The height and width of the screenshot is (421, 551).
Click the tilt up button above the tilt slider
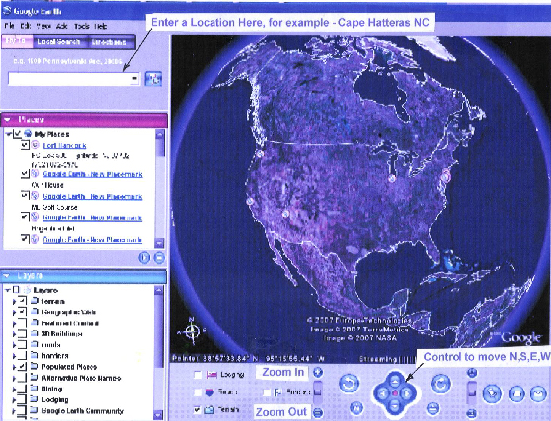(472, 372)
